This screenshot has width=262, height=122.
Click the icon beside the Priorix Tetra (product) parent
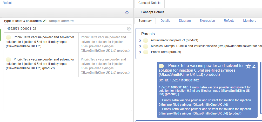click(x=146, y=52)
